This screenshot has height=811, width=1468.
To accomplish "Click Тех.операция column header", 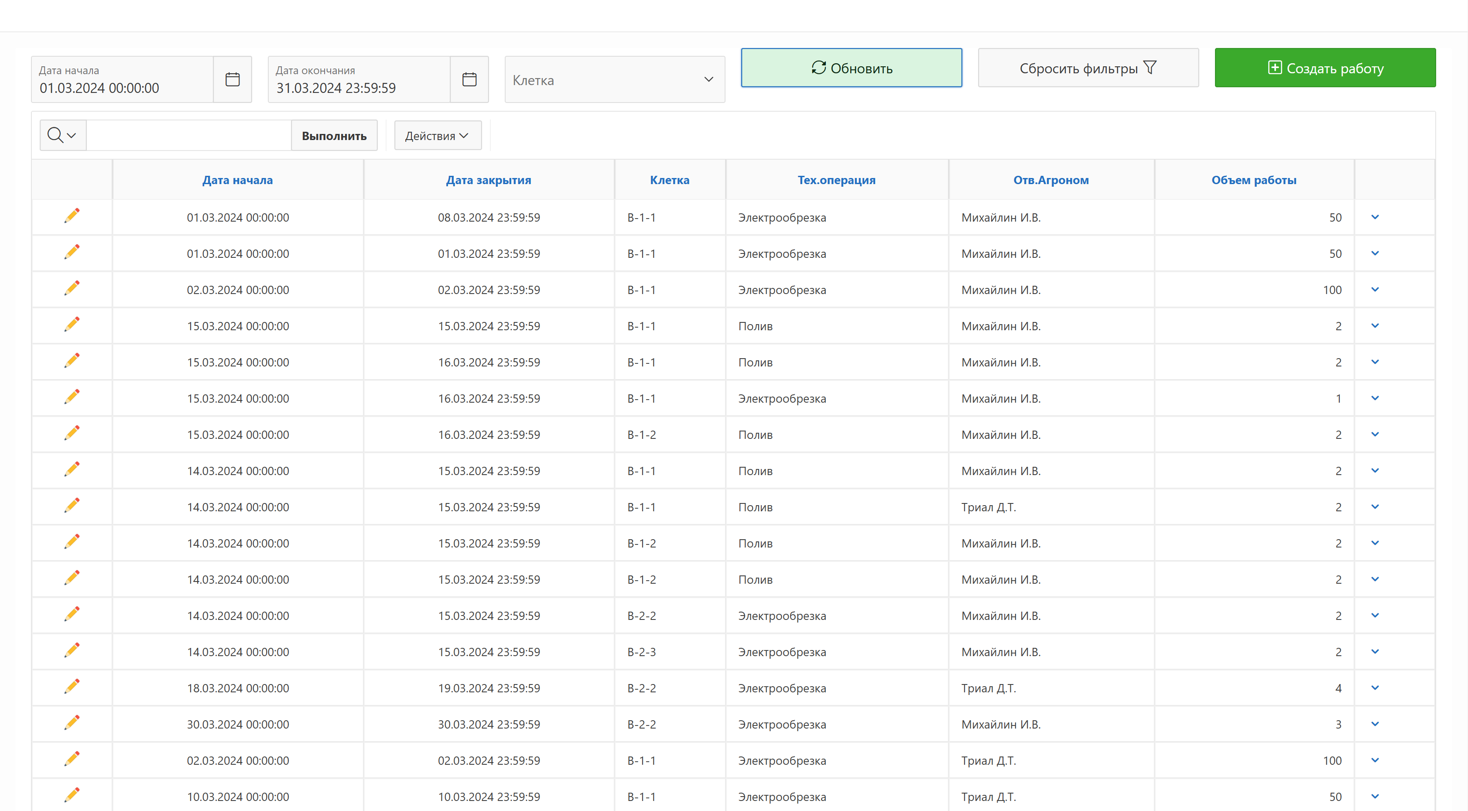I will click(x=836, y=180).
